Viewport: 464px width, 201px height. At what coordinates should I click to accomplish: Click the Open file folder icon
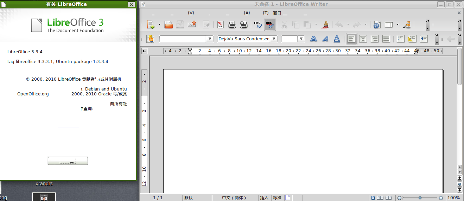click(169, 25)
